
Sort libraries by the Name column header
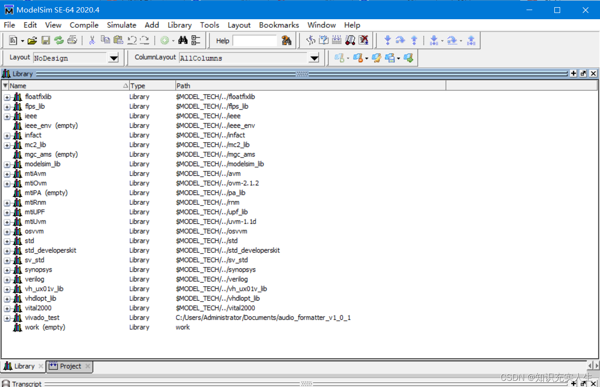tap(65, 86)
